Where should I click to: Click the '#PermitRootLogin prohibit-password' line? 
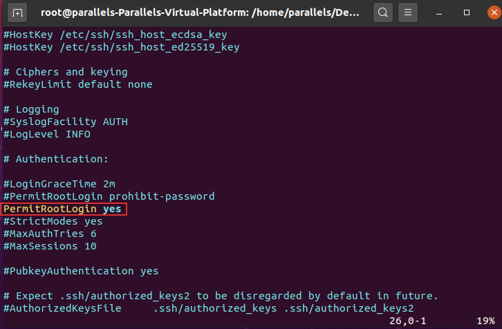point(109,196)
